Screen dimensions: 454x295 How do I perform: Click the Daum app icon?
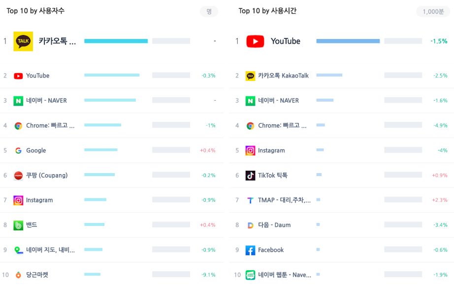point(251,225)
